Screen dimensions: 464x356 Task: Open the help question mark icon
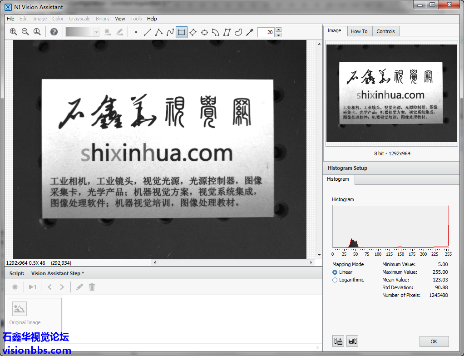pyautogui.click(x=54, y=32)
